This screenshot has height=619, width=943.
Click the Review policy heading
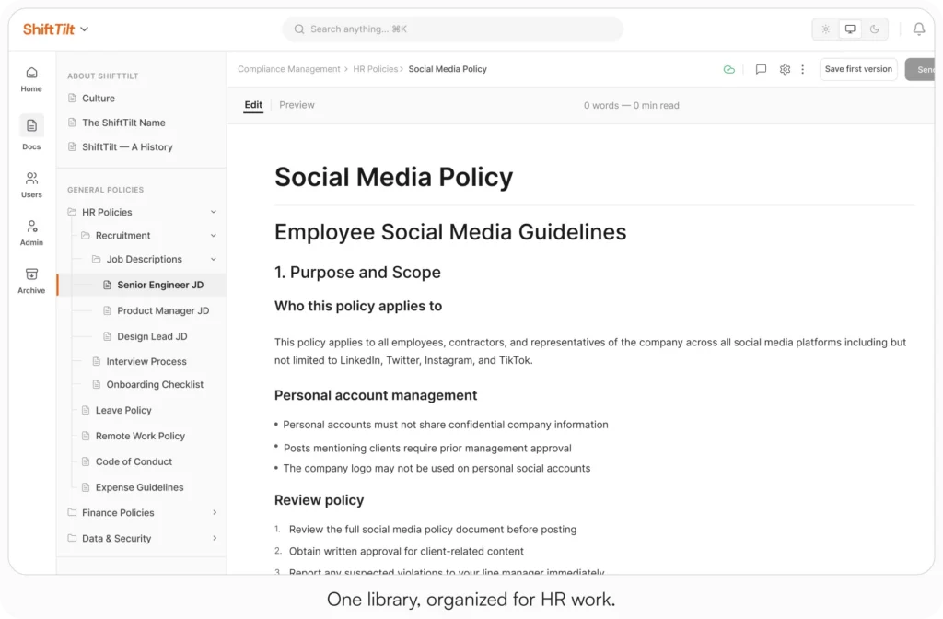[319, 500]
